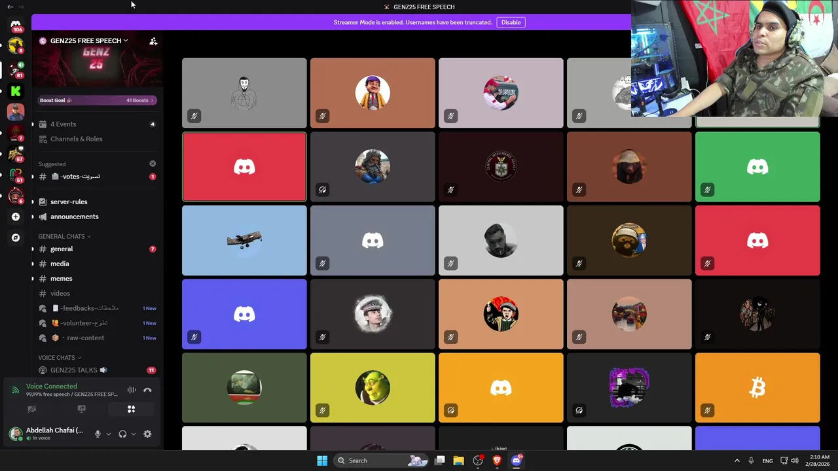
Task: Open the activities shapes icon
Action: pyautogui.click(x=131, y=409)
